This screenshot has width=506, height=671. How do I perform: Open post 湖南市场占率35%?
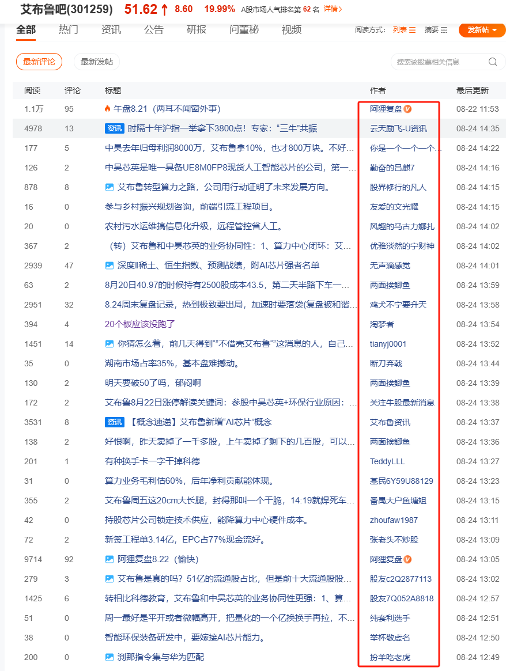[172, 363]
